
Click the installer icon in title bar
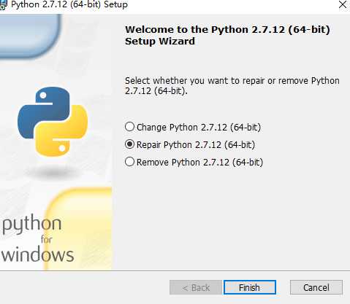click(3, 5)
